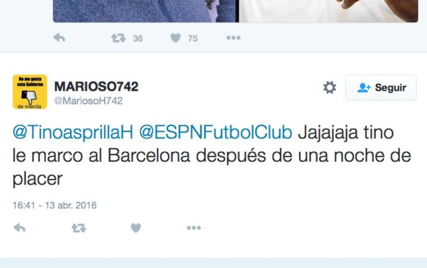Viewport: 427px width, 268px height.
Task: Open the MARIOSO742 display name profile link
Action: pos(97,87)
